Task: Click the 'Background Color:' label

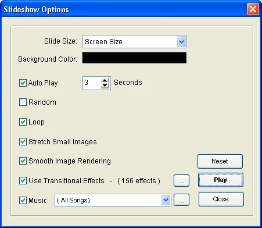Action: coord(48,59)
